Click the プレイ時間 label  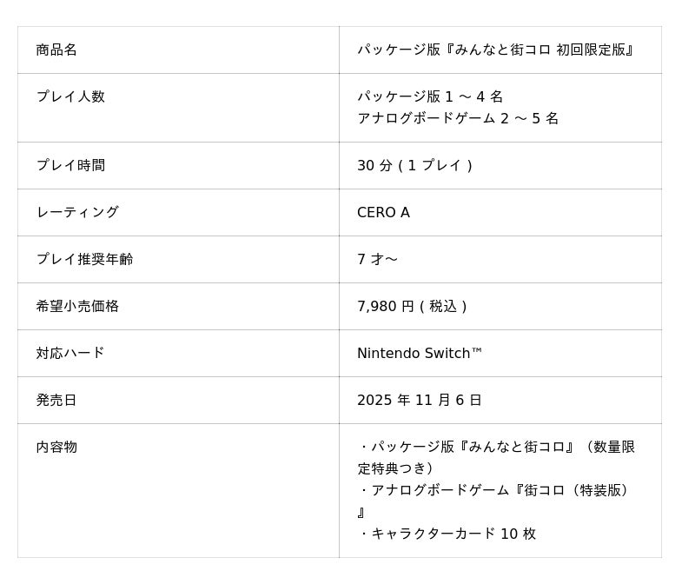point(70,165)
